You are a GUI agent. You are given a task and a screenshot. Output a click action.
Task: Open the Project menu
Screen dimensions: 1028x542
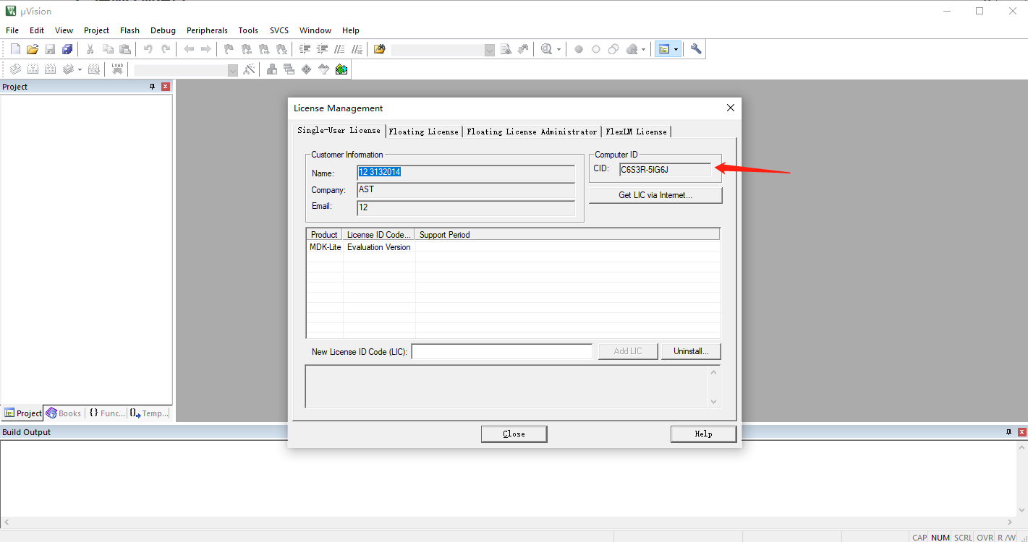click(96, 30)
